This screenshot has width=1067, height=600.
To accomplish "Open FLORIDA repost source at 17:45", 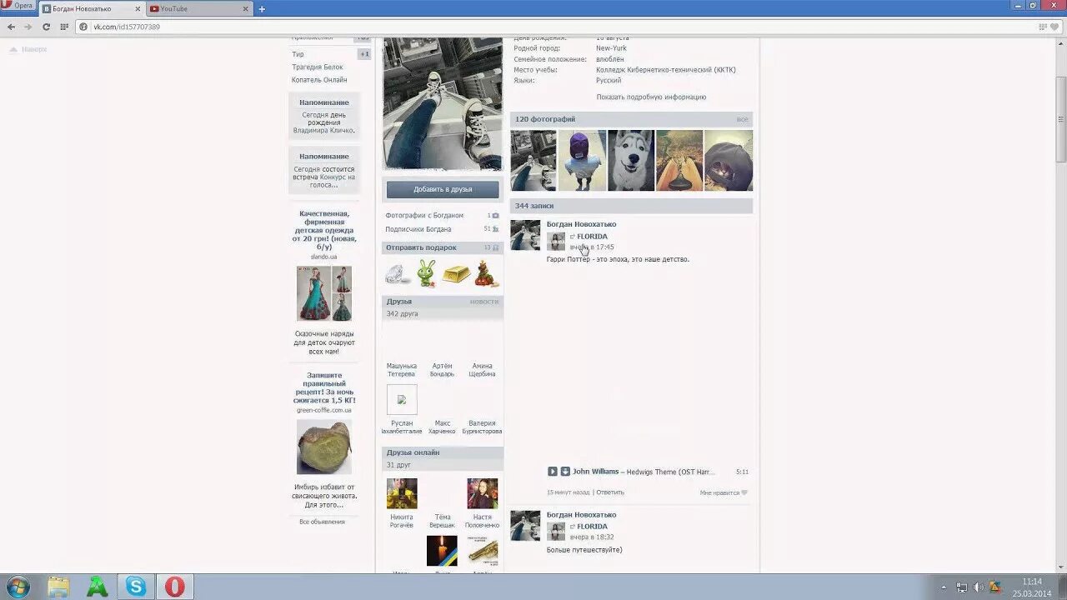I will (592, 237).
